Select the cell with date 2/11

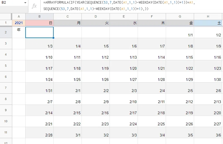tap(152, 99)
